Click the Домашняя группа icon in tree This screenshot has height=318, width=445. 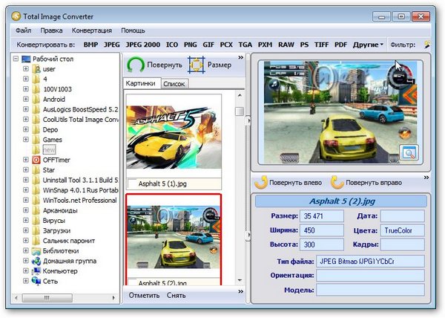[36, 261]
